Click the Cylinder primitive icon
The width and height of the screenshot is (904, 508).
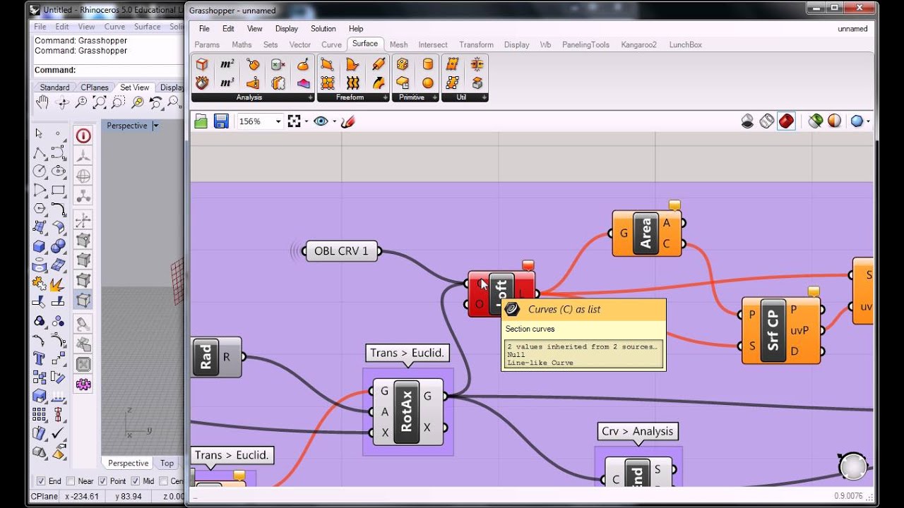pyautogui.click(x=427, y=64)
